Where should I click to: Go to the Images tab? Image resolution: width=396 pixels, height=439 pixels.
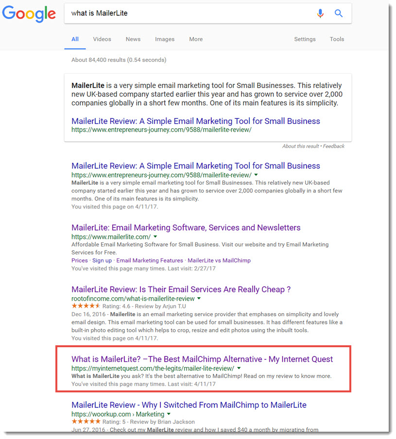165,39
